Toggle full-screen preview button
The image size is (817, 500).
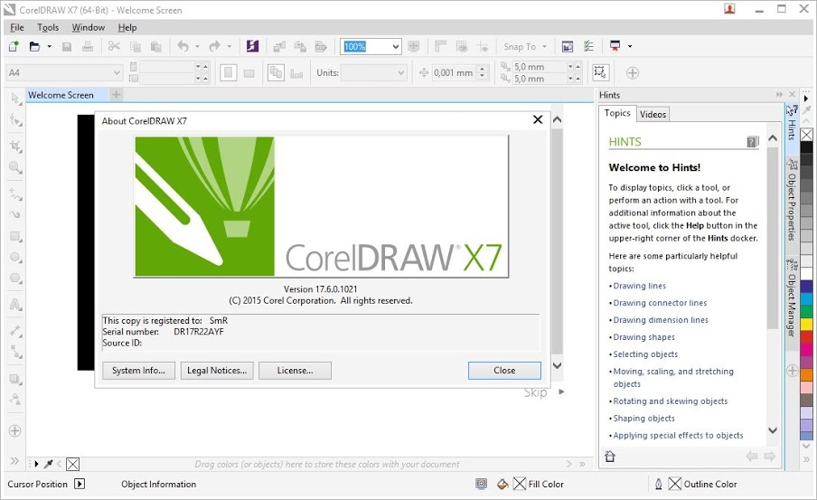pyautogui.click(x=414, y=46)
